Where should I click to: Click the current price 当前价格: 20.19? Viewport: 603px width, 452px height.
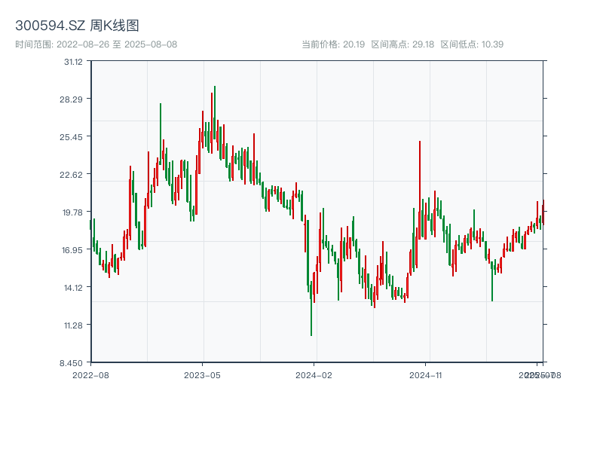coord(333,44)
